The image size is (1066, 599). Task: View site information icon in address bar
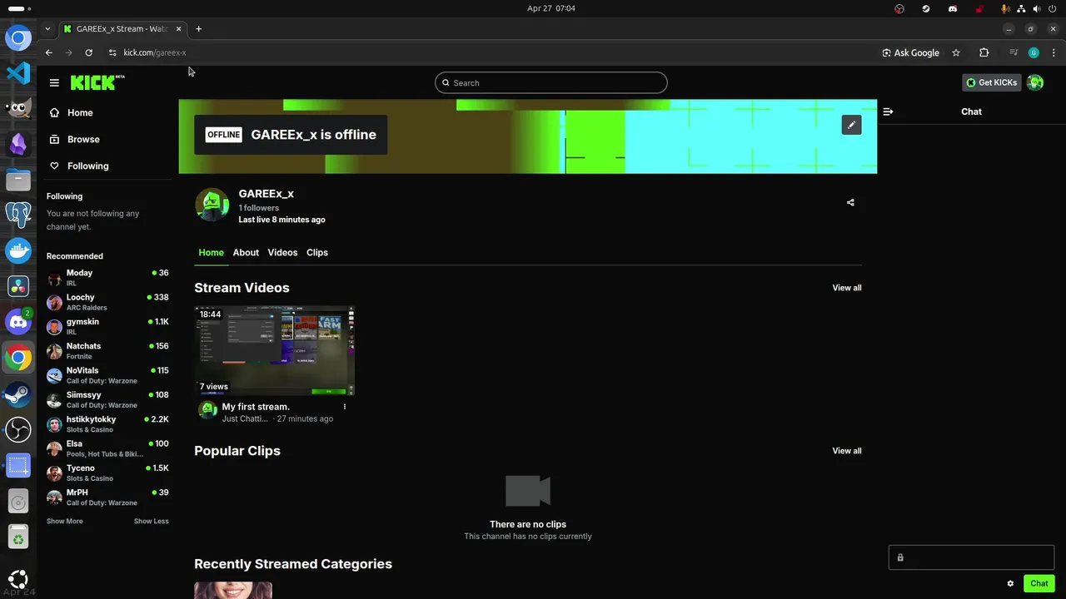(112, 52)
